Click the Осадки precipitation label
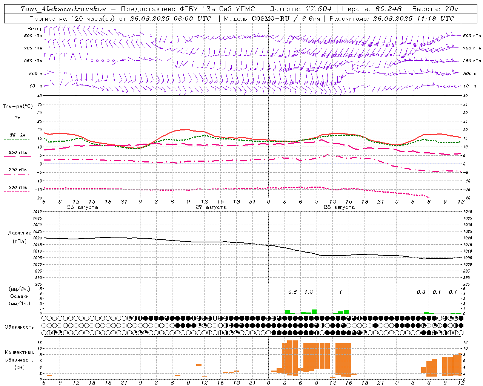The image size is (483, 386). click(x=19, y=296)
